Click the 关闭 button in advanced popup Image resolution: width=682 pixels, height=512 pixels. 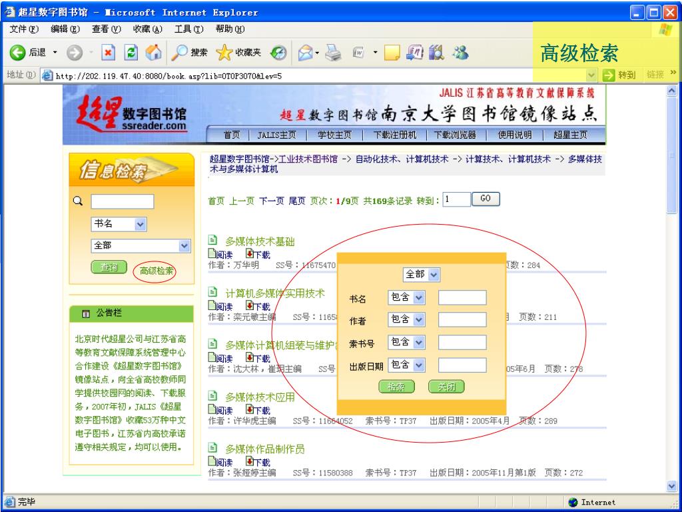coord(446,387)
